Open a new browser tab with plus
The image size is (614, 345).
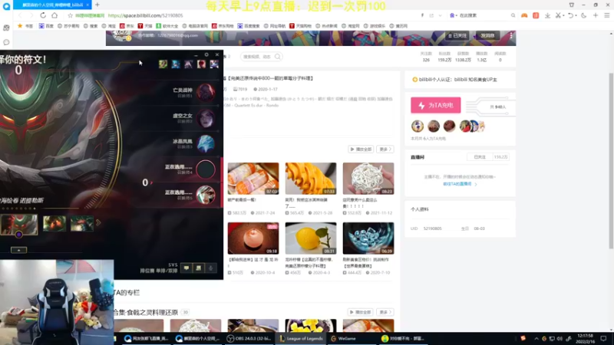97,5
